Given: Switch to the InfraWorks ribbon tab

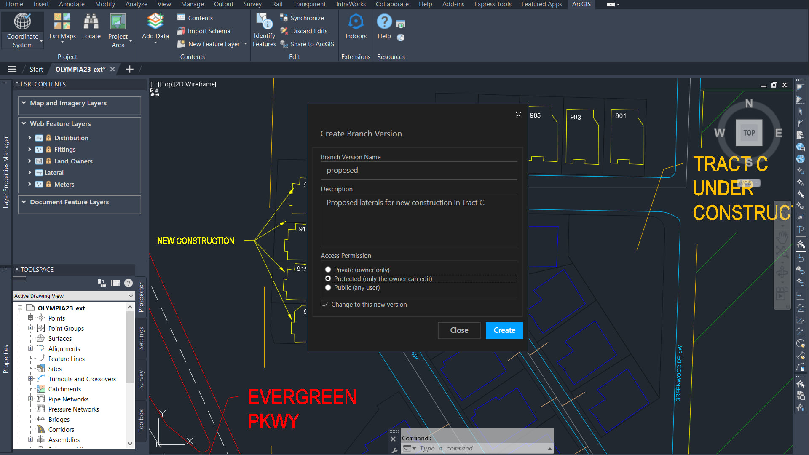Looking at the screenshot, I should (x=351, y=4).
